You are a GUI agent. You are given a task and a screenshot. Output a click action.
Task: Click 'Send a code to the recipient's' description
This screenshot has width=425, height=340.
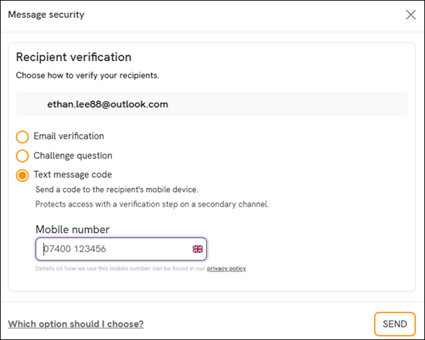[117, 190]
